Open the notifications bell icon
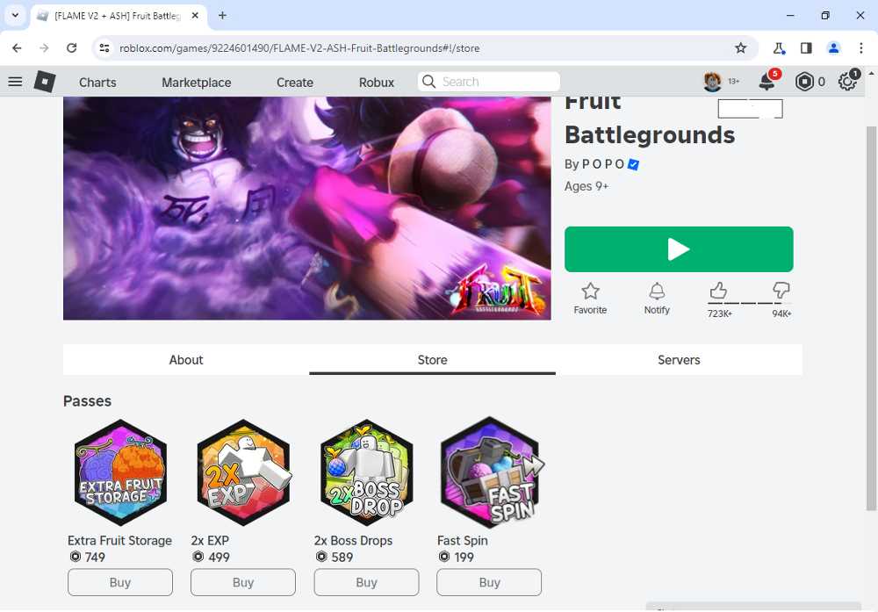This screenshot has width=878, height=612. pyautogui.click(x=766, y=82)
